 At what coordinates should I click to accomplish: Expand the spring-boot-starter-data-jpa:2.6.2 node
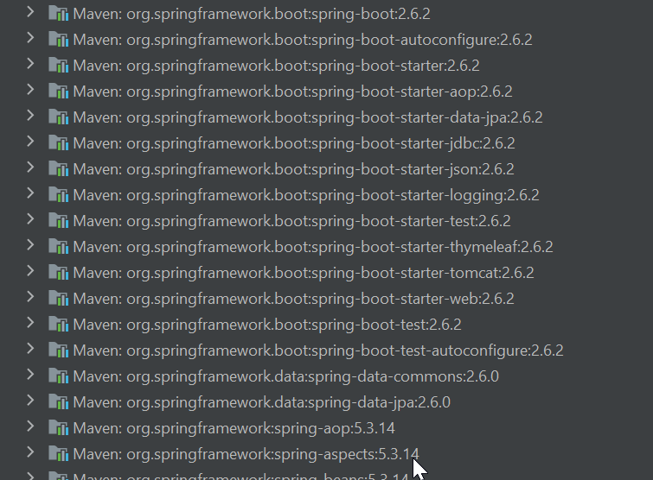pyautogui.click(x=30, y=116)
